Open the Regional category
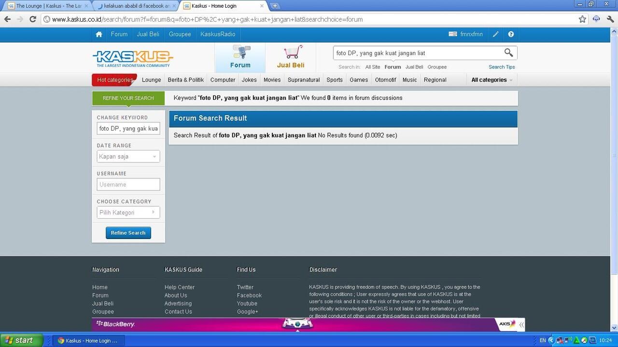Viewport: 618px width, 347px height. pyautogui.click(x=435, y=80)
